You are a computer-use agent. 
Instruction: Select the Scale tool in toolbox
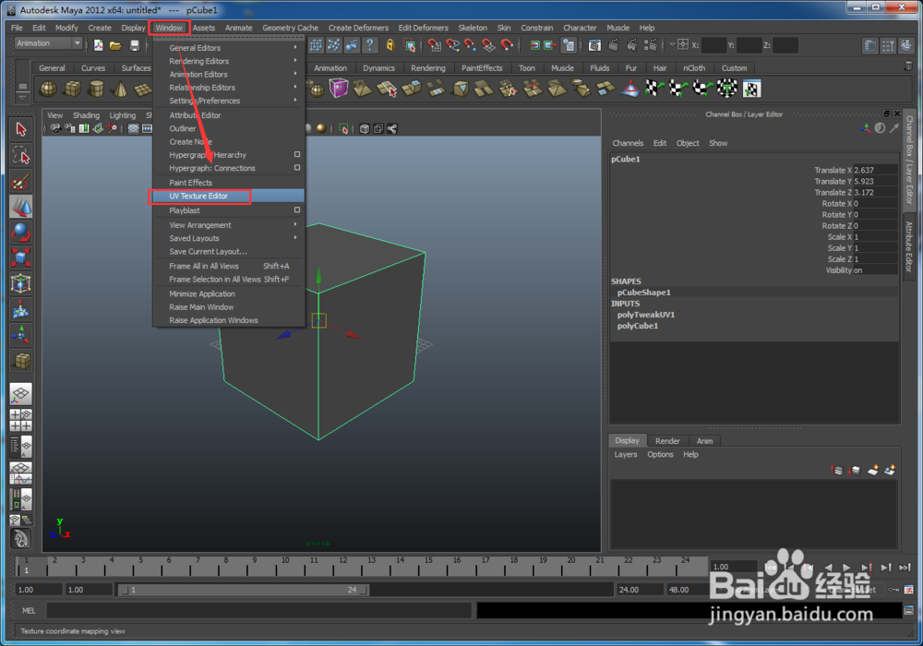[20, 257]
